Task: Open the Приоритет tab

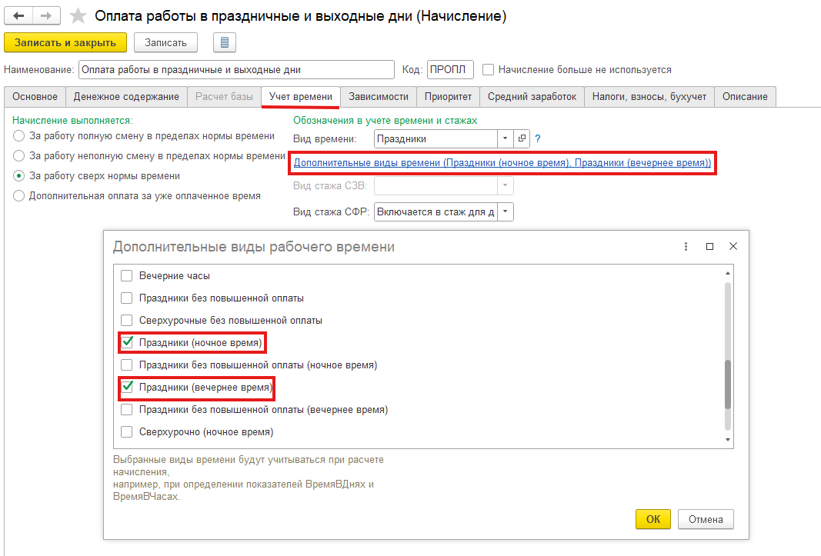Action: pos(448,97)
